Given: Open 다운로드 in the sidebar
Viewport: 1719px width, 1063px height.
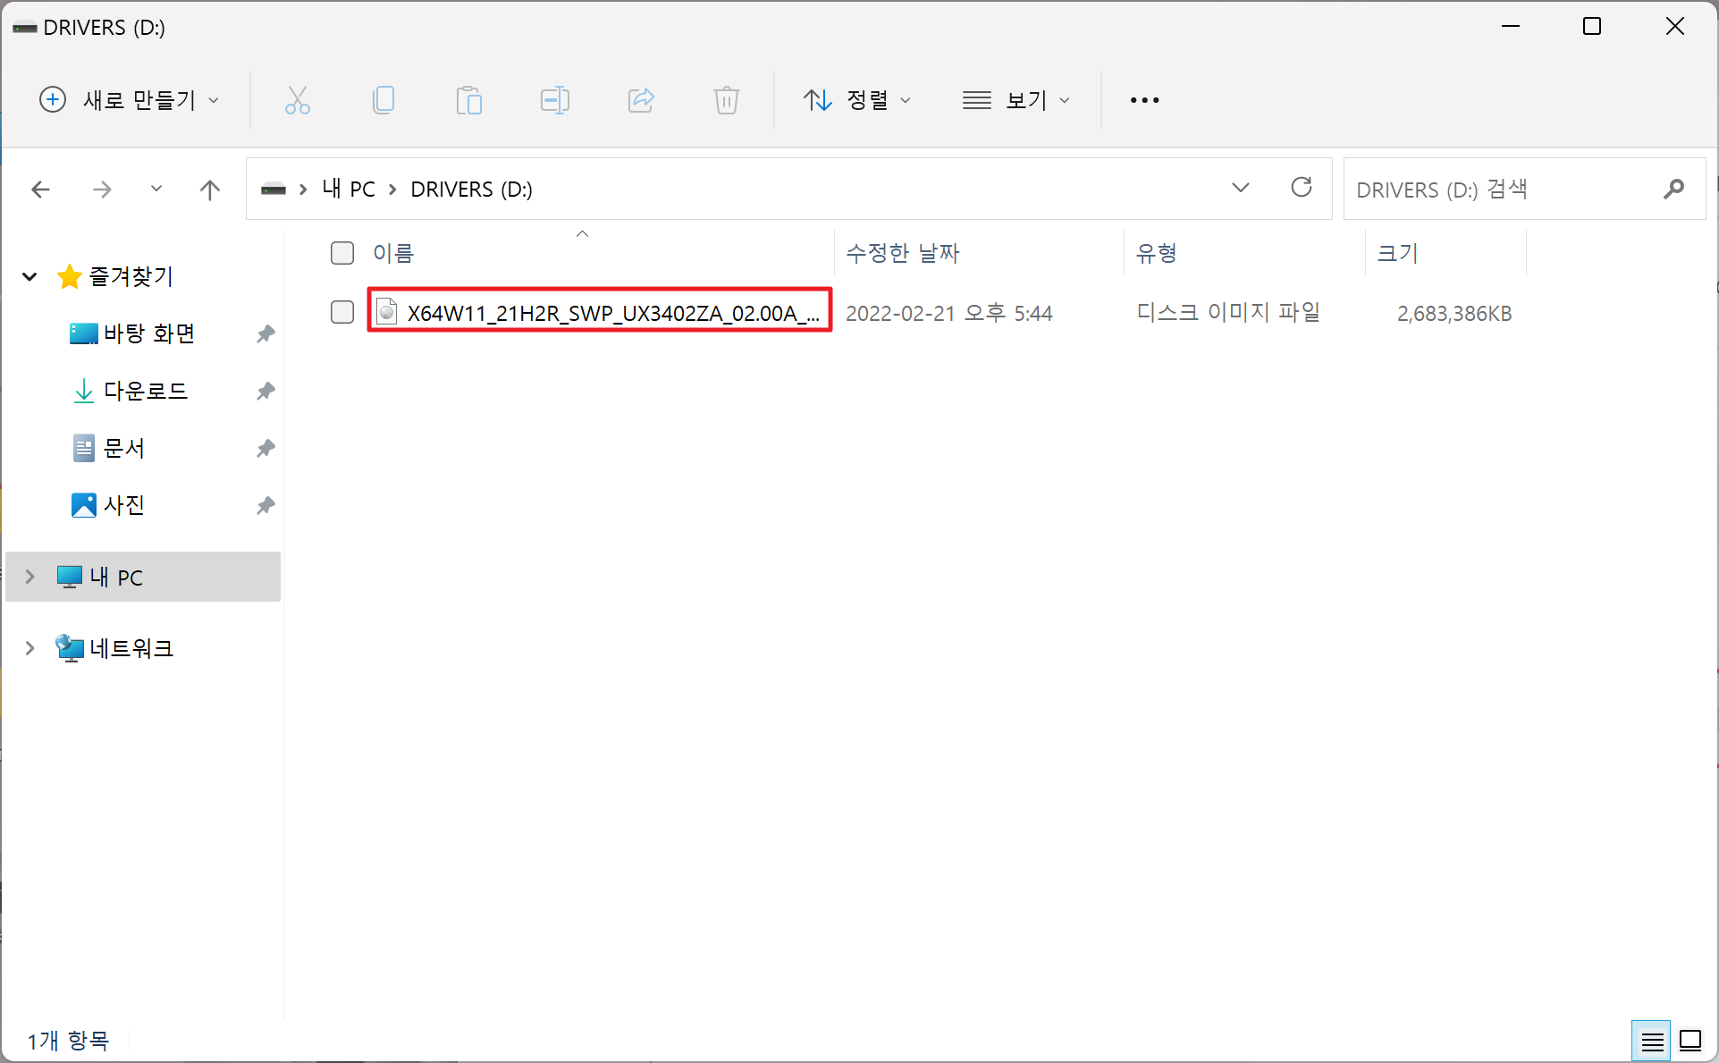Looking at the screenshot, I should click(x=145, y=391).
